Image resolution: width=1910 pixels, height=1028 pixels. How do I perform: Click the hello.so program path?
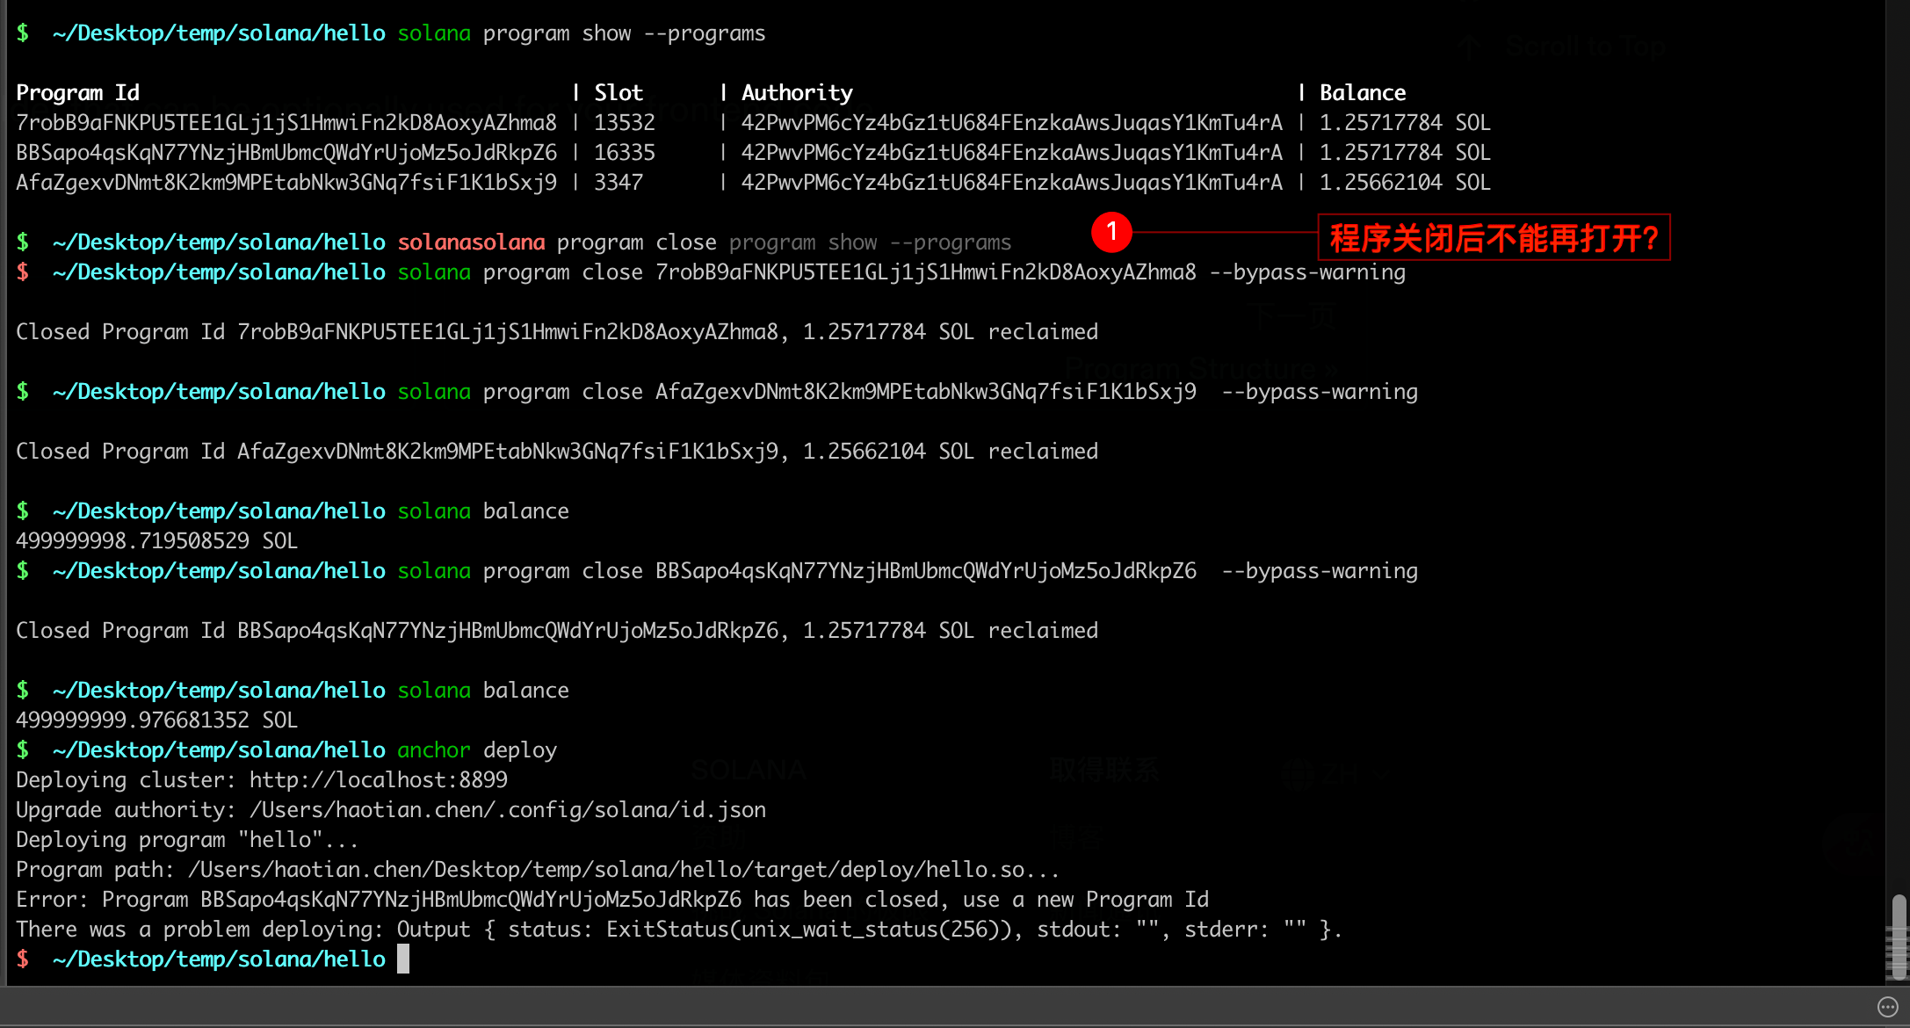click(x=624, y=870)
